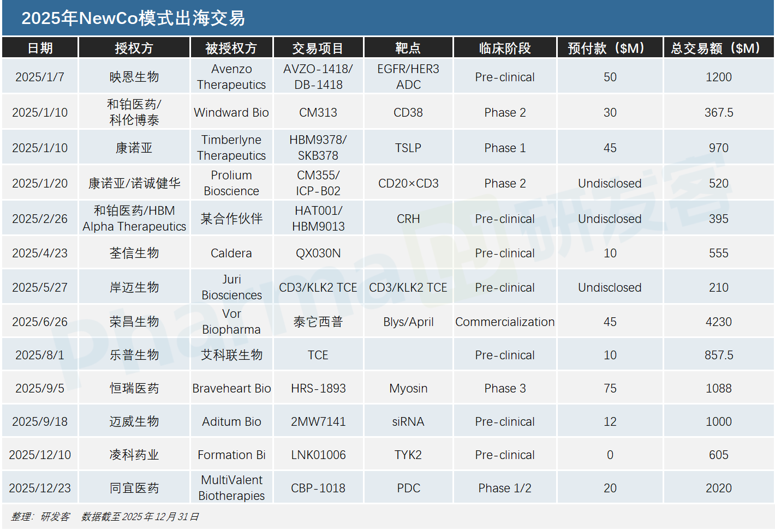
Task: Click the title 2025年NewCo模式出海交易
Action: [x=133, y=19]
